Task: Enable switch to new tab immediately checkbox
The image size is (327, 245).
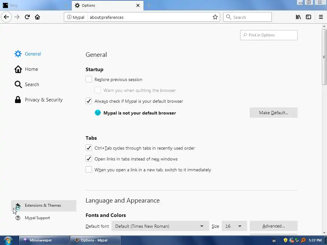Action: [x=89, y=169]
